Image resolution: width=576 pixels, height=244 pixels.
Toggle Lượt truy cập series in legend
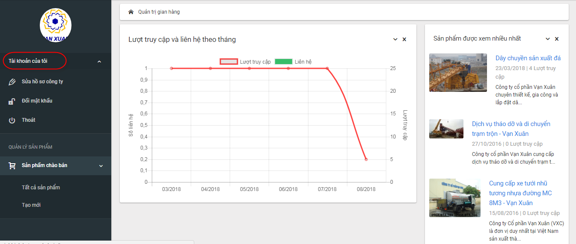click(245, 62)
